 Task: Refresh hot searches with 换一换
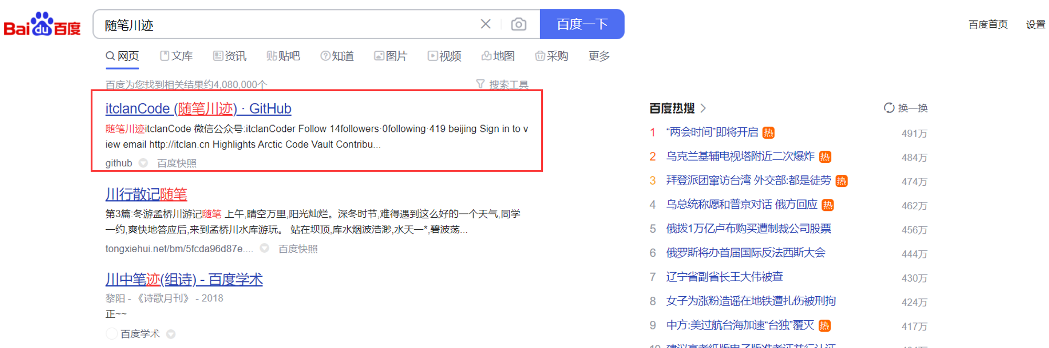coord(906,108)
